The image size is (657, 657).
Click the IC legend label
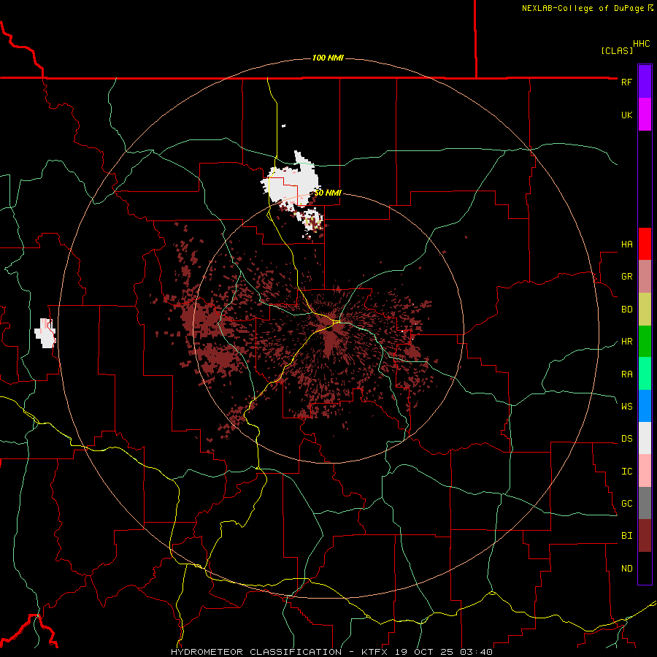click(x=626, y=472)
